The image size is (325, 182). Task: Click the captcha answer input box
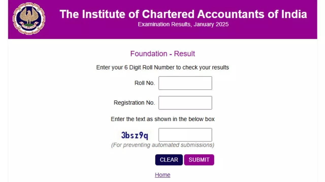pos(185,135)
